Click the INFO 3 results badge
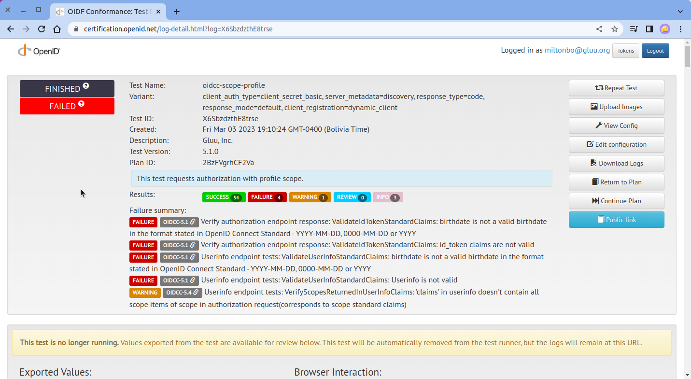This screenshot has height=379, width=691. 388,197
